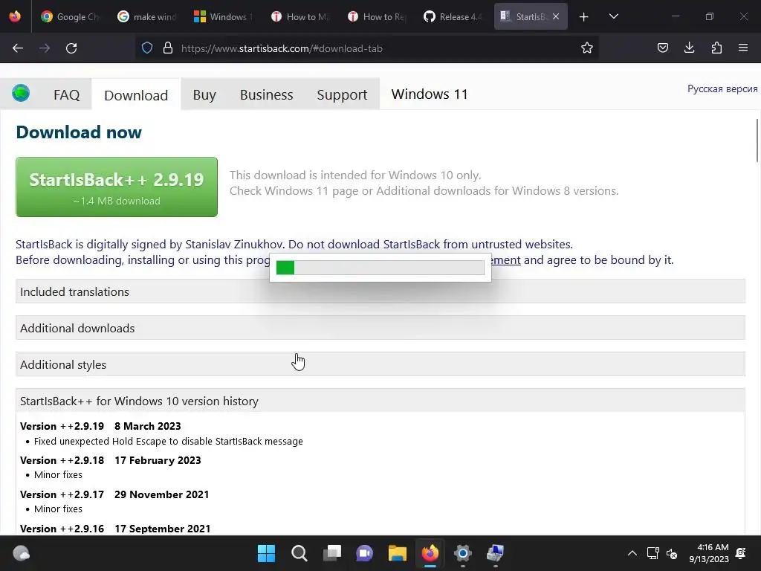Click the page vertical scrollbar thumb
761x571 pixels.
click(757, 141)
